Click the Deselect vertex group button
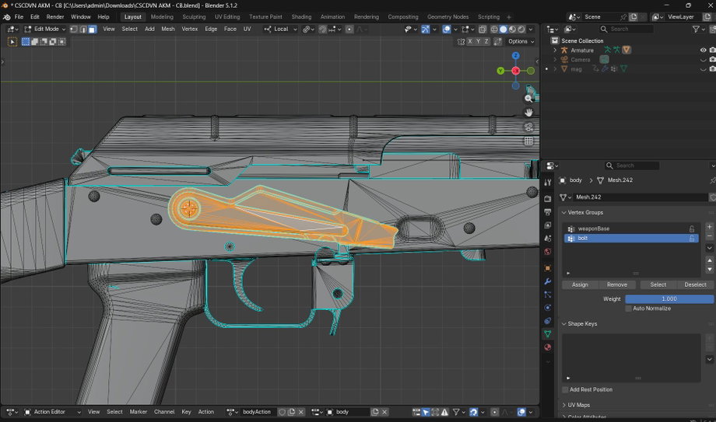This screenshot has width=716, height=422. coord(695,284)
